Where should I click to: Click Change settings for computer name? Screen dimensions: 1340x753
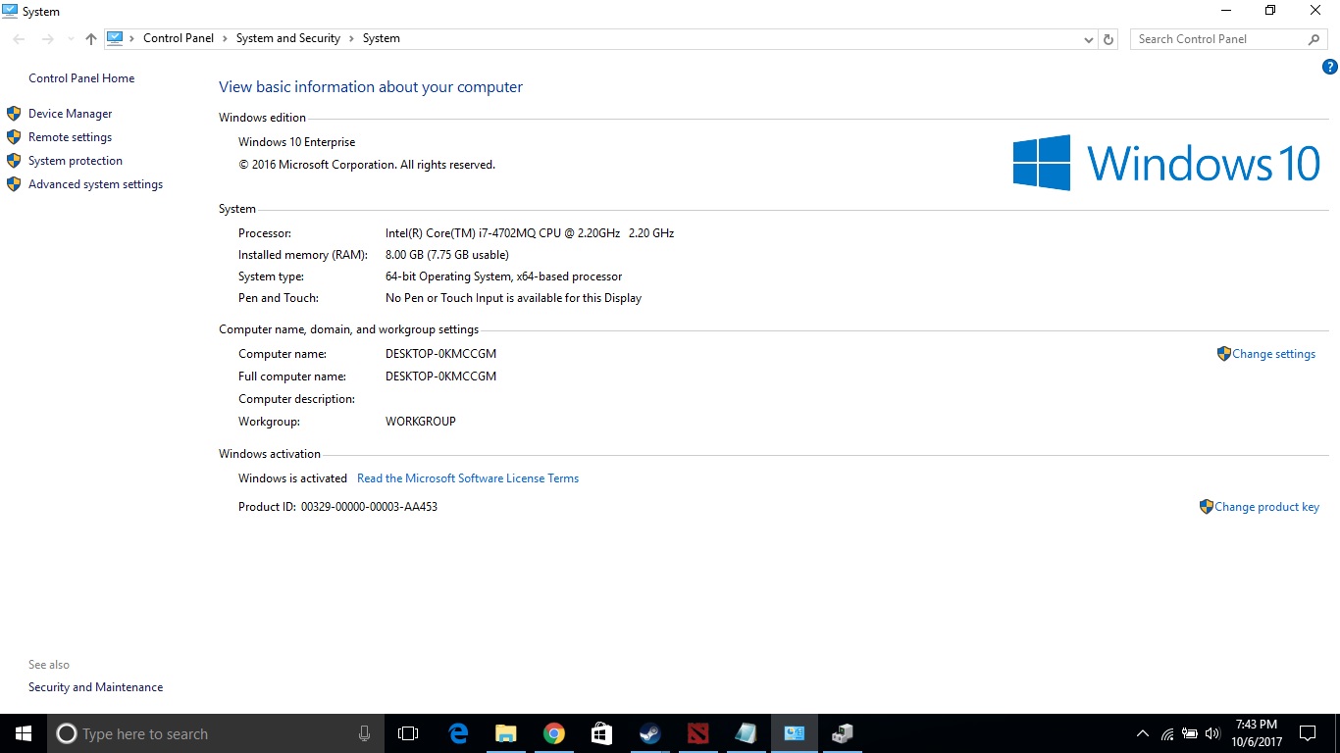click(1273, 354)
